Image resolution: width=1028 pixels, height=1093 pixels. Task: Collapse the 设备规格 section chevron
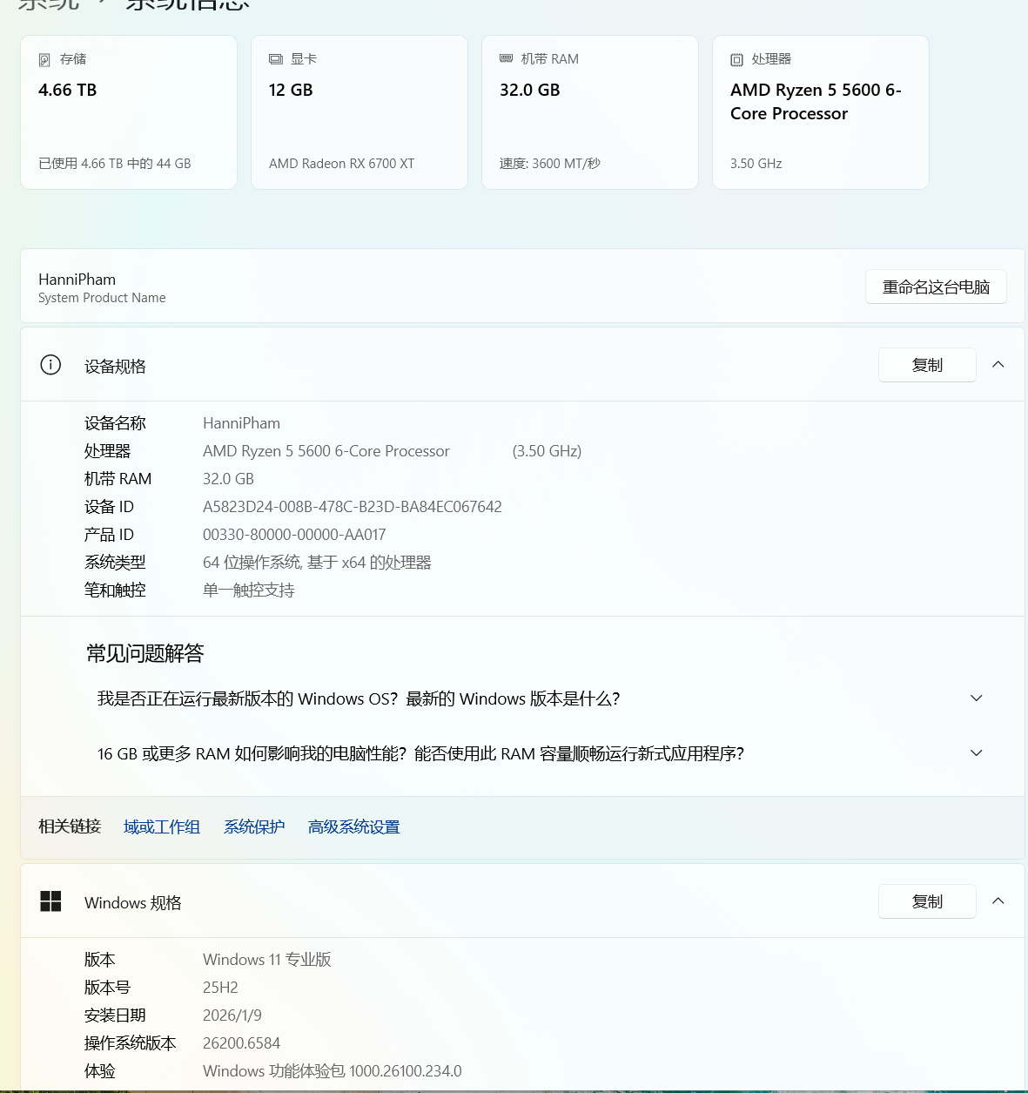tap(998, 365)
